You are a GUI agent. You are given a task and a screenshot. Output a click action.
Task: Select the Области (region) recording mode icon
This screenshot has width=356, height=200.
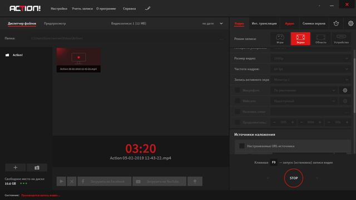point(320,39)
